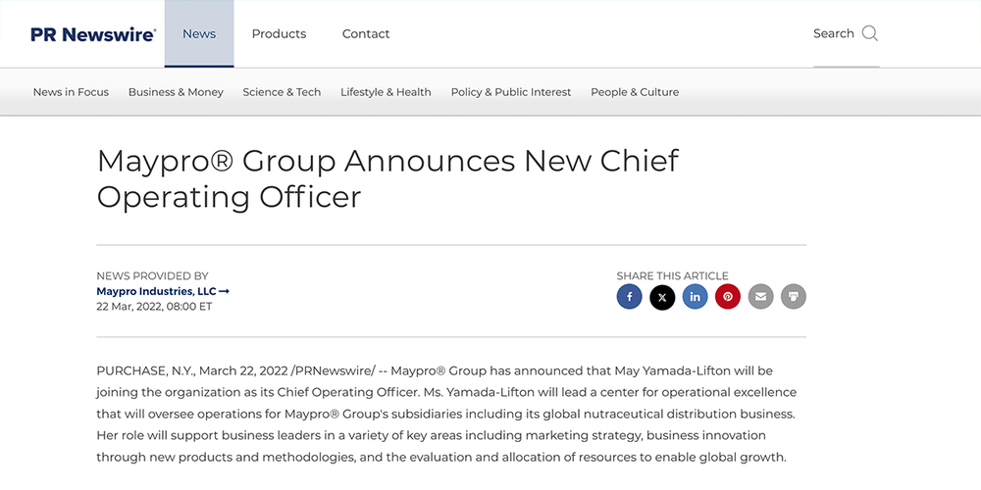This screenshot has width=981, height=490.
Task: Expand News in Focus category
Action: point(71,92)
